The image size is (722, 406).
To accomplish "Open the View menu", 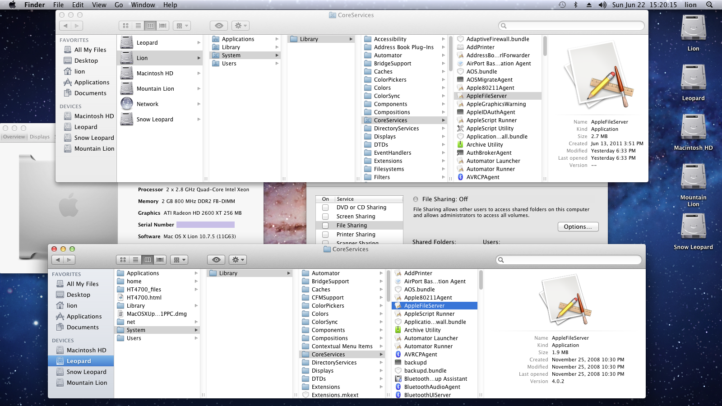I will (99, 5).
